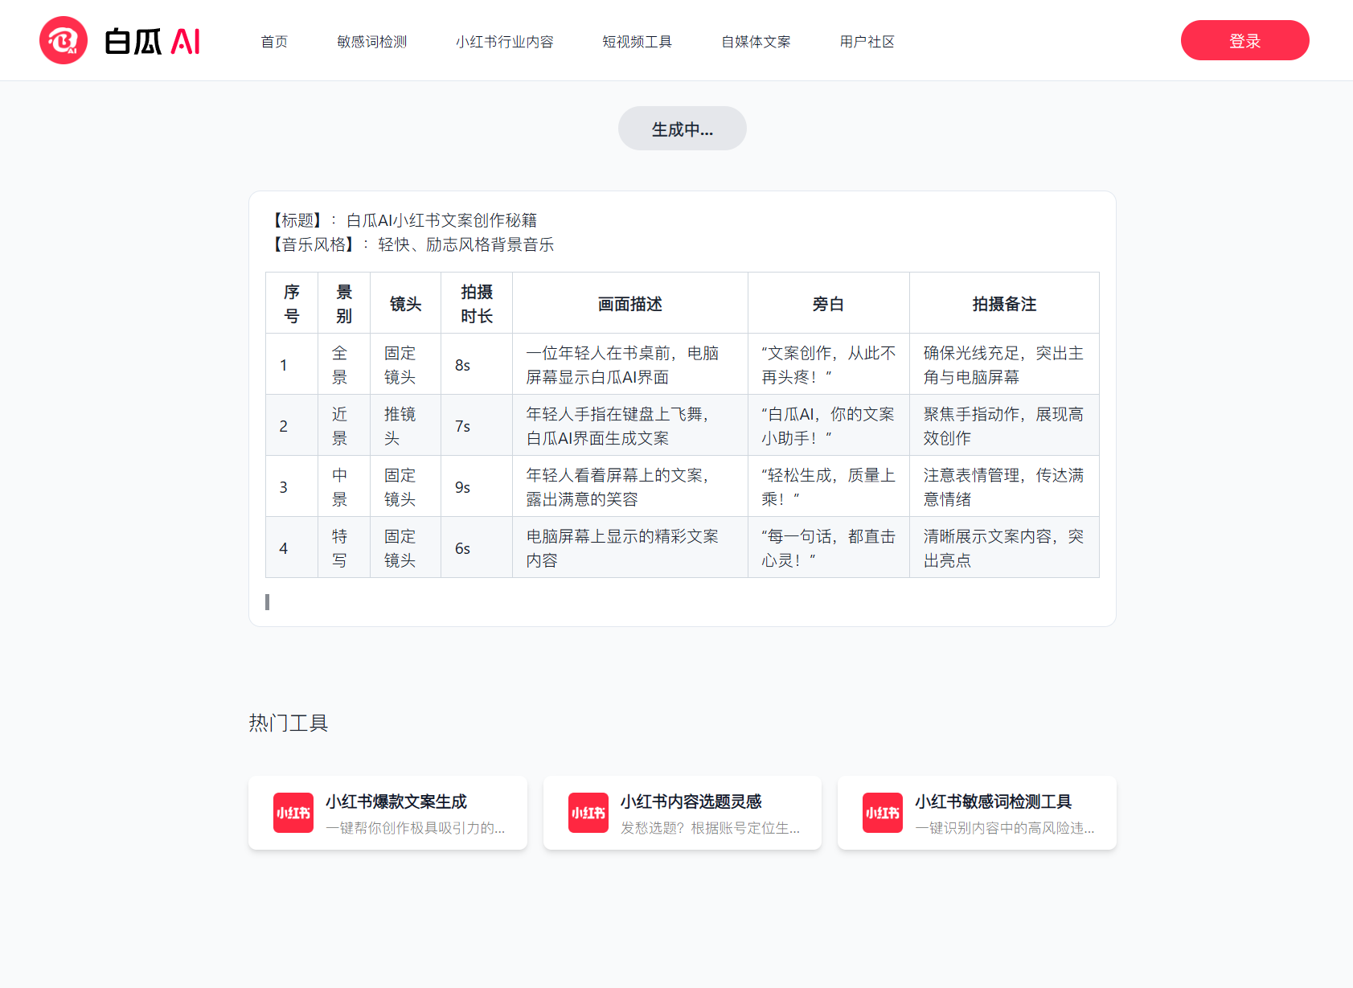The image size is (1353, 988).
Task: Click note cell 注意表情管理，传达满意情绪
Action: tap(1004, 487)
